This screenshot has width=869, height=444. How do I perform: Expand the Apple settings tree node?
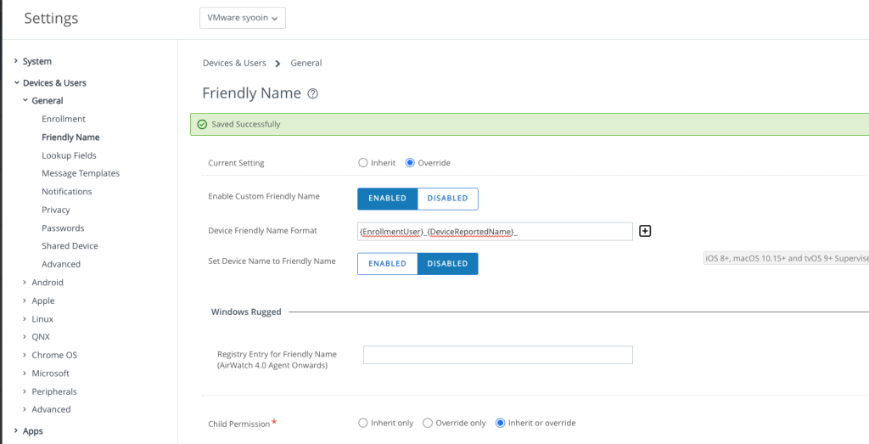[25, 301]
